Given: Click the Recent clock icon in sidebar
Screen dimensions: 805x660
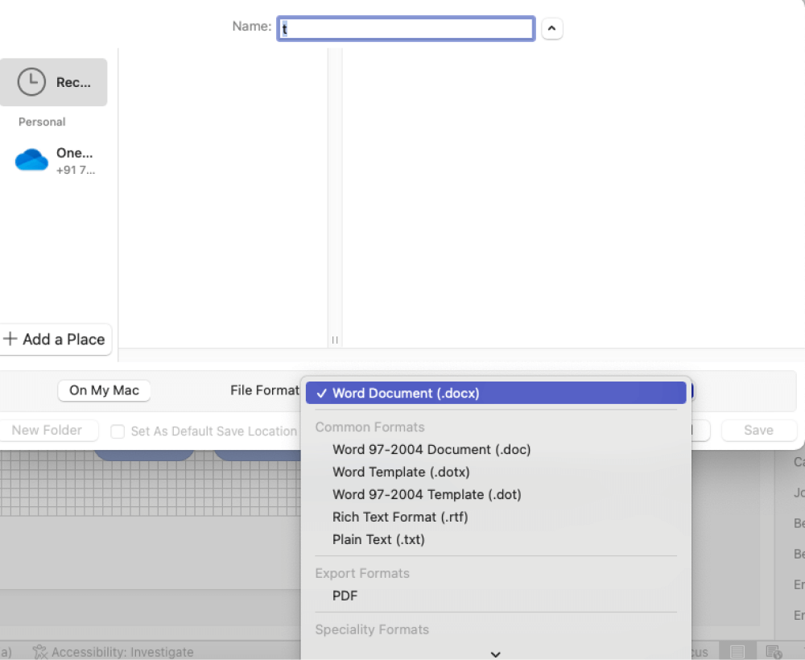Looking at the screenshot, I should [31, 82].
